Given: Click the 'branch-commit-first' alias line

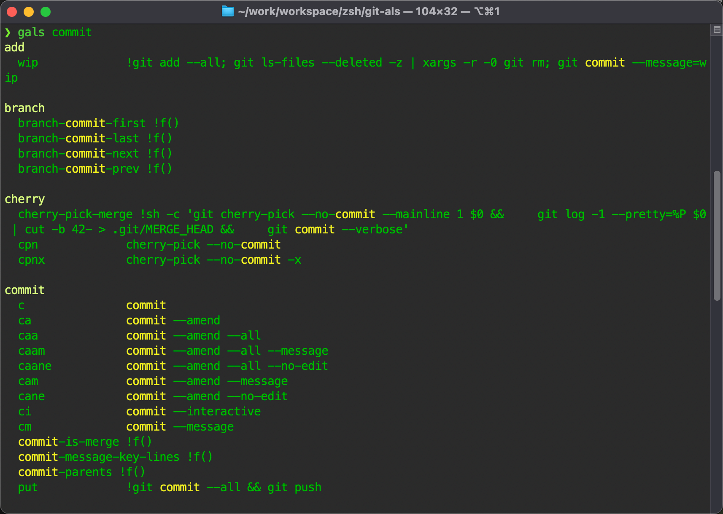Looking at the screenshot, I should coord(82,123).
